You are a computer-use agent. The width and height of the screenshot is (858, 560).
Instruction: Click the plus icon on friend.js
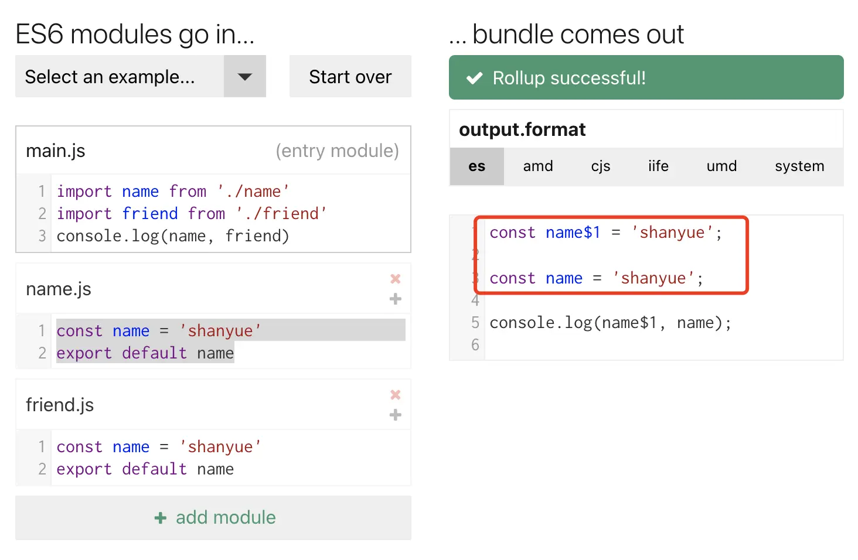point(396,415)
